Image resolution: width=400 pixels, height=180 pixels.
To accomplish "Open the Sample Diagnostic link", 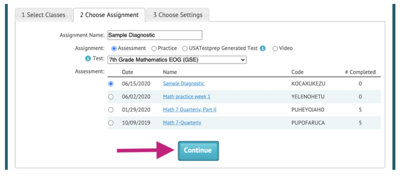I will 183,84.
